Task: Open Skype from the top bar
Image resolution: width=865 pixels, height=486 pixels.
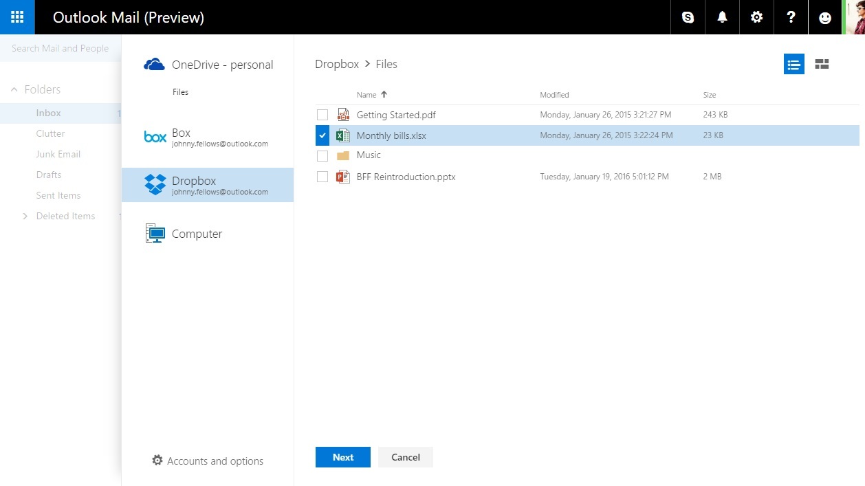Action: point(688,17)
